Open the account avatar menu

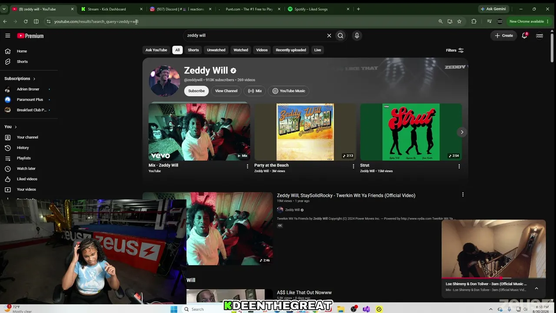coord(539,36)
